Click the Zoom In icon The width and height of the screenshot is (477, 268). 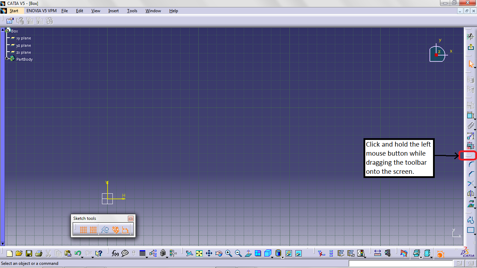point(228,253)
